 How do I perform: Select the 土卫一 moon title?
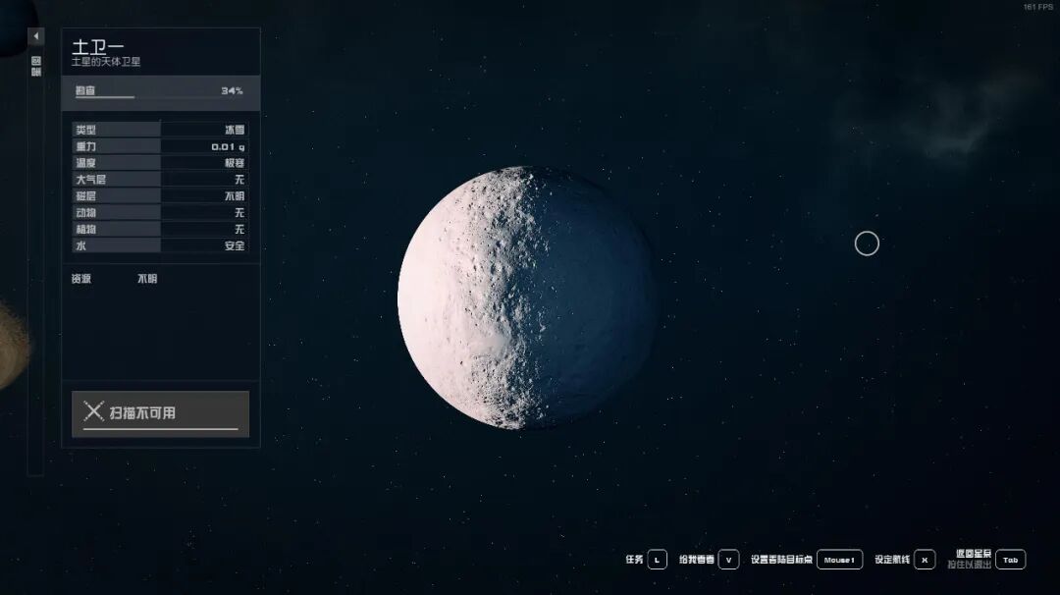pos(98,46)
